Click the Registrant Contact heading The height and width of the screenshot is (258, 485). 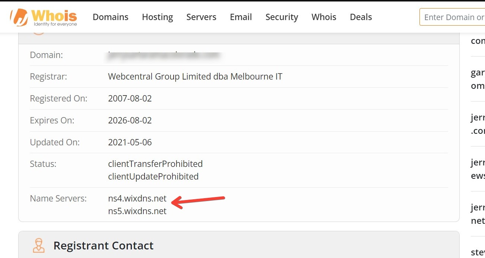[x=103, y=245]
